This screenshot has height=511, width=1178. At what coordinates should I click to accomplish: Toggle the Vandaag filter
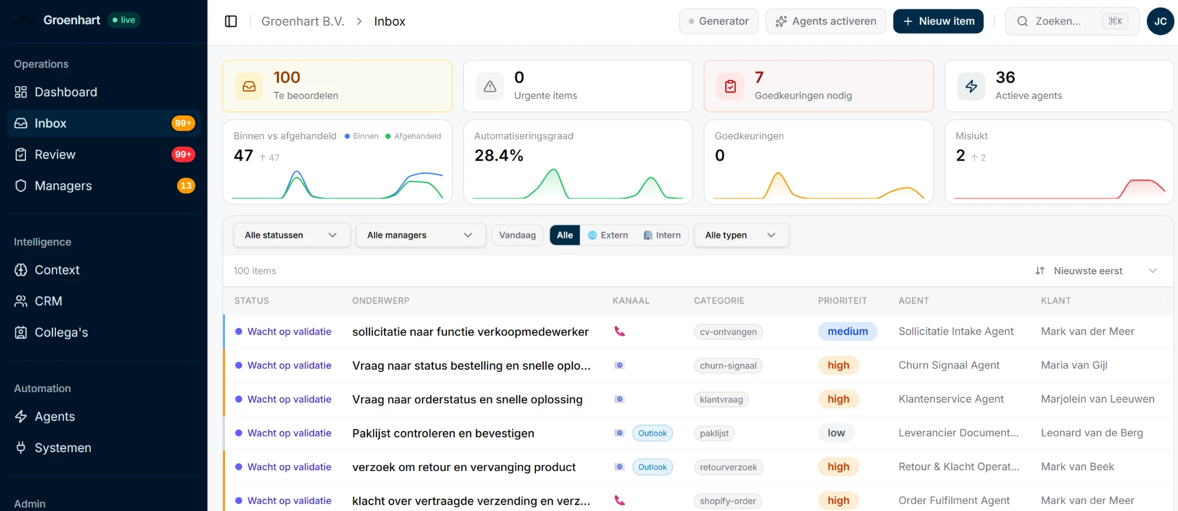pyautogui.click(x=518, y=235)
